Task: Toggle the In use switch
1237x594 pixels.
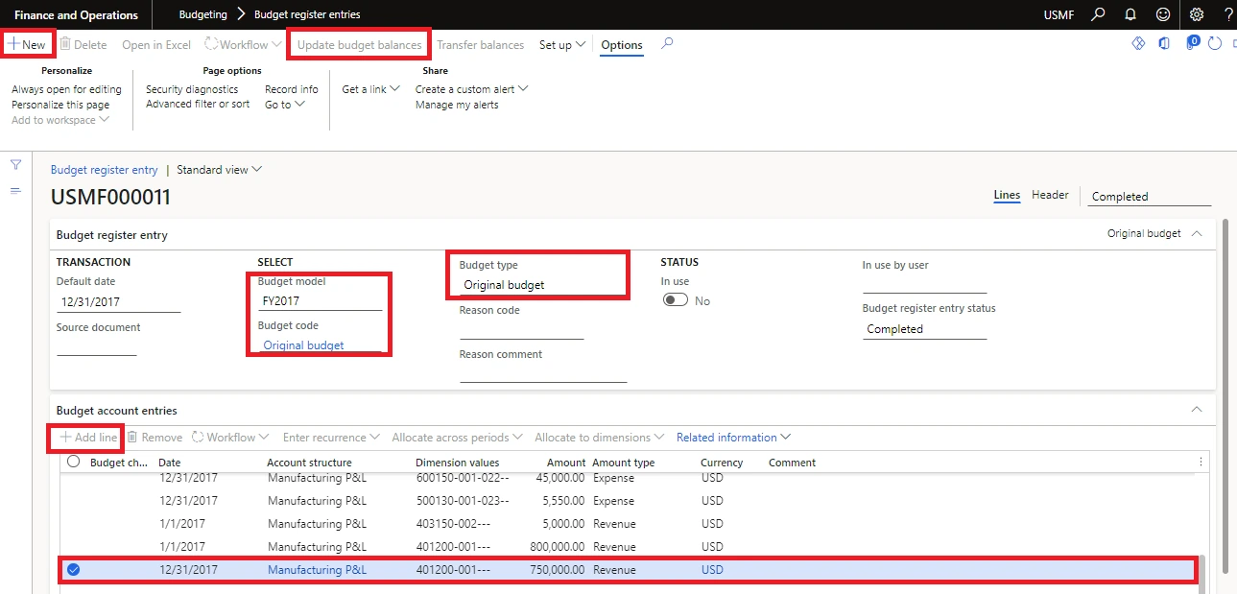Action: [676, 300]
